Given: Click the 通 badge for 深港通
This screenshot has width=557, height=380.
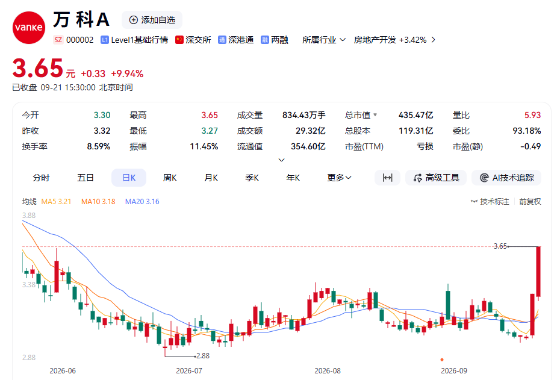Looking at the screenshot, I should [x=222, y=40].
